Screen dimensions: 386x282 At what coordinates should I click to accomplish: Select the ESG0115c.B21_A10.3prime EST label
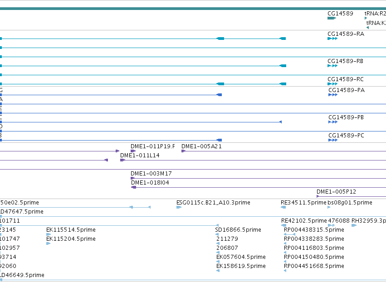213,203
